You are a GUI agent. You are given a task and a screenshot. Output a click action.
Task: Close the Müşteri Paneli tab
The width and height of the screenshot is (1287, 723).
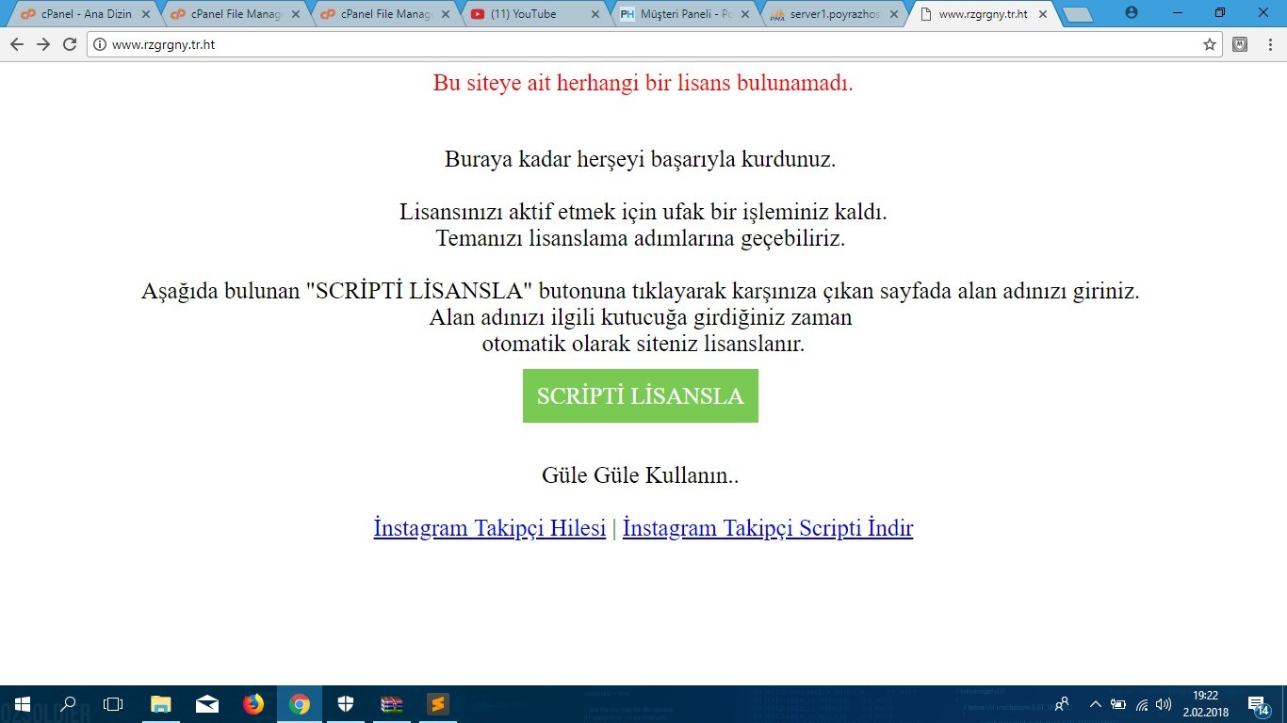tap(745, 14)
